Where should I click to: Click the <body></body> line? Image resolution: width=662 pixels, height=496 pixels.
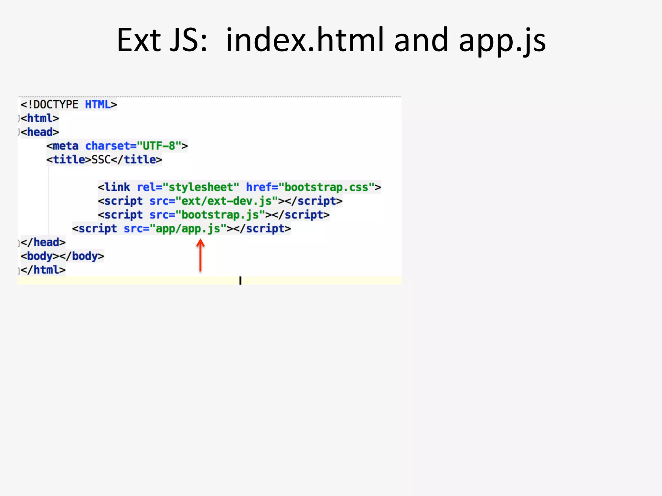tap(62, 256)
